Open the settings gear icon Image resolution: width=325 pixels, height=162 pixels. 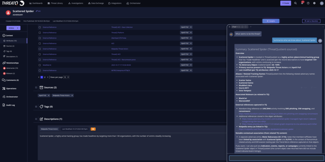314,3
